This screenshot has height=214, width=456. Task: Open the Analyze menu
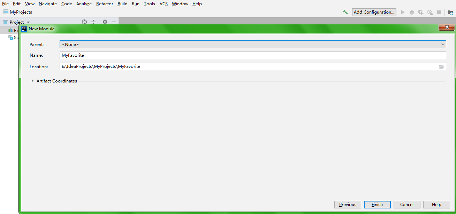(84, 4)
